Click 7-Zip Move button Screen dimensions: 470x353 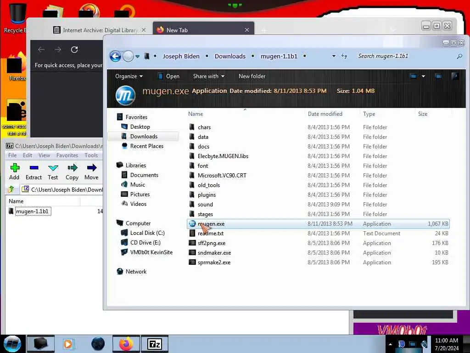click(x=91, y=172)
